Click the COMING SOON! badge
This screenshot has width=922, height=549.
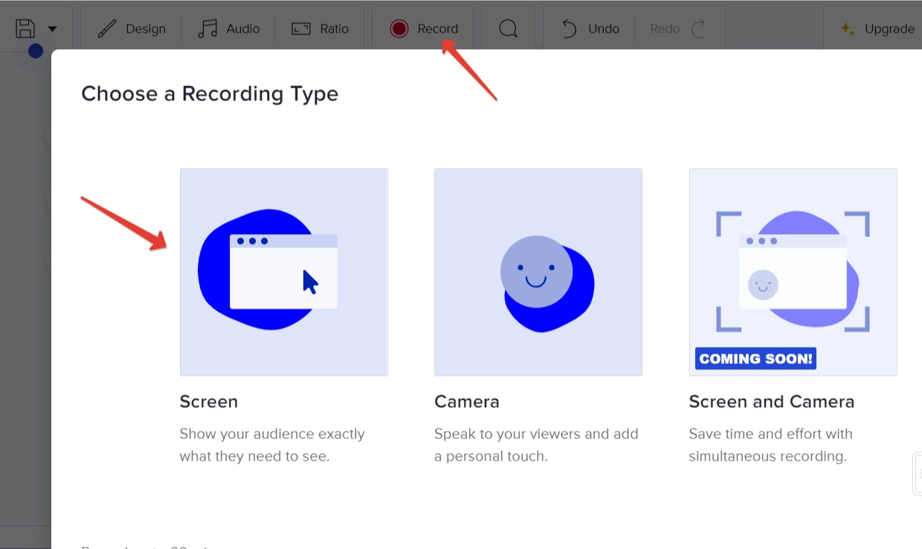[x=755, y=359]
